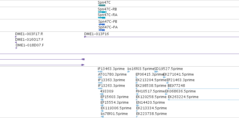Select the SD19527.5prime EST glyph
This screenshot has height=118, width=239.
coord(156,72)
